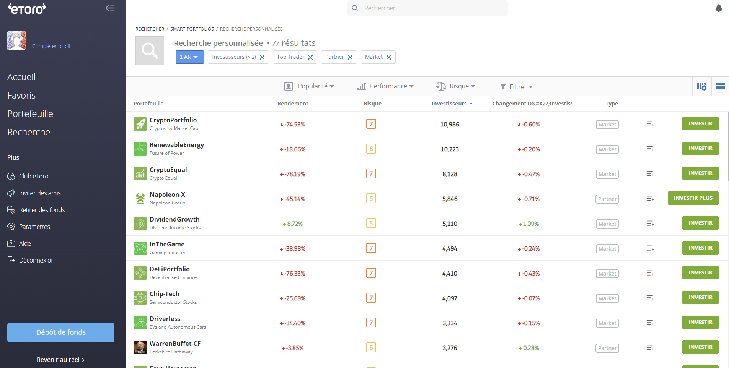Expand the Performance filter menu
Image resolution: width=729 pixels, height=368 pixels.
(x=385, y=86)
